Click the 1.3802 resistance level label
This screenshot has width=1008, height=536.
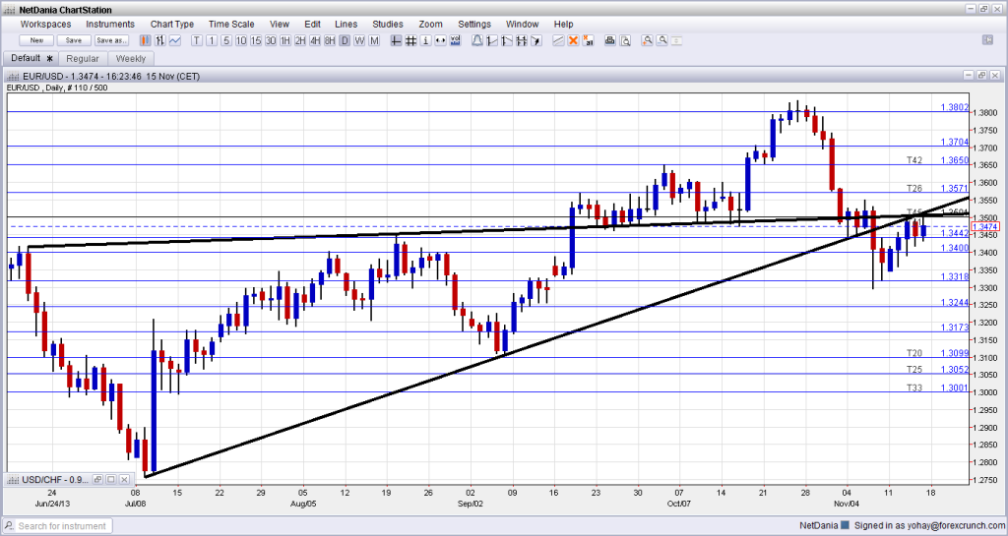tap(954, 107)
